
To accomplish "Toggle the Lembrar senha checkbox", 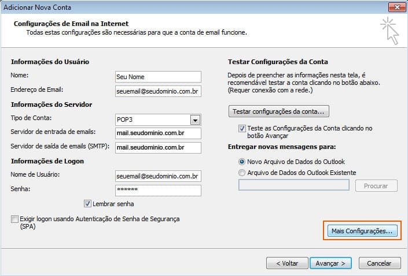I will tap(88, 203).
